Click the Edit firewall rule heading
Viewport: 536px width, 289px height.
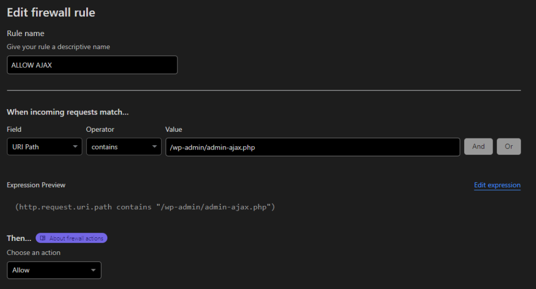click(x=51, y=13)
